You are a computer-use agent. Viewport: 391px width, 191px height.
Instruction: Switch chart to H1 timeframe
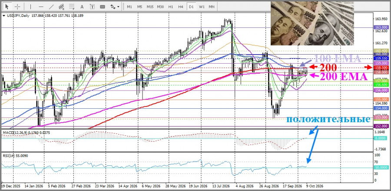click(x=171, y=7)
